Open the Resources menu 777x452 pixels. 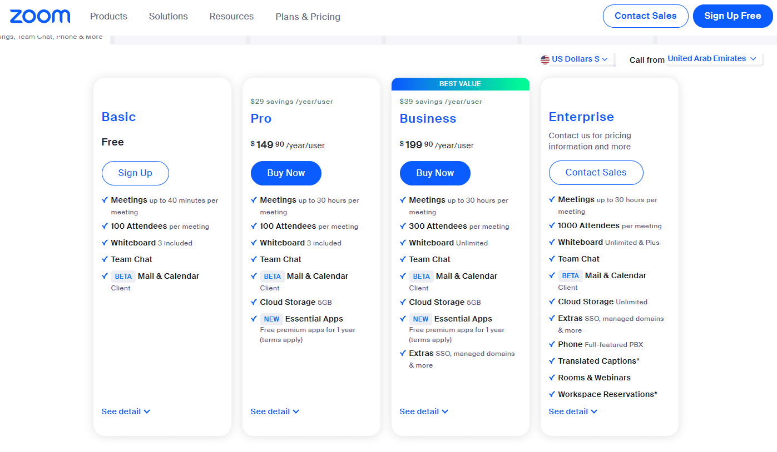[231, 16]
